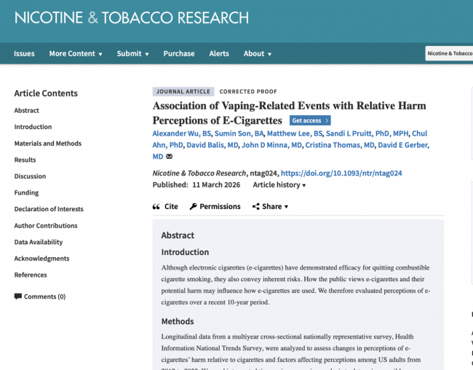Click the Permissions key icon
Image resolution: width=473 pixels, height=370 pixels.
click(193, 207)
